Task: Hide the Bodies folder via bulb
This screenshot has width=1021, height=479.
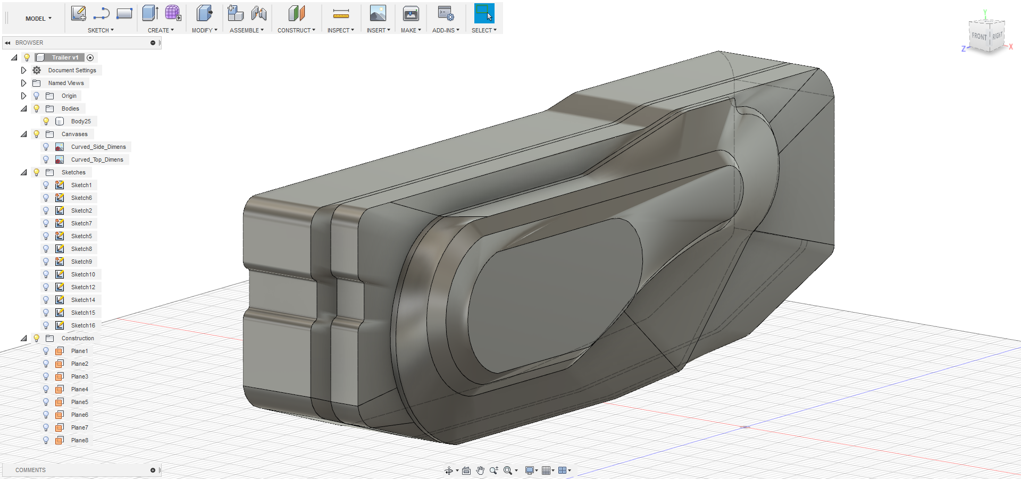Action: click(37, 108)
